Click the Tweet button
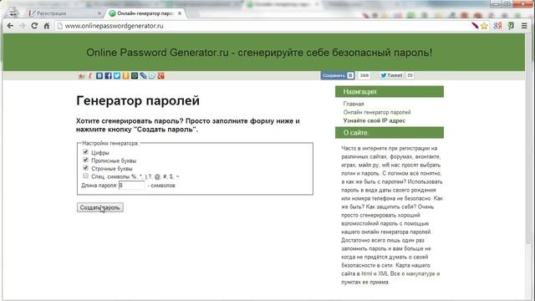Image resolution: width=535 pixels, height=301 pixels. (392, 75)
